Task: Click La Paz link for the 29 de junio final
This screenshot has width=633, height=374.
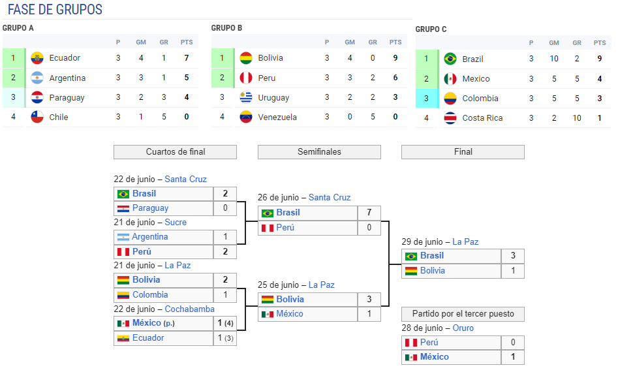Action: 465,242
